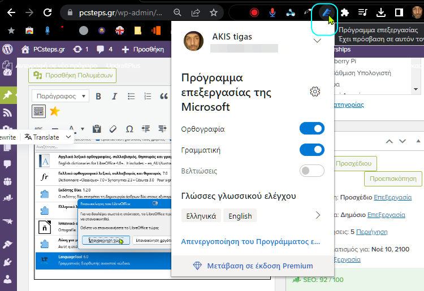Open the Microsoft Editor extension icon
This screenshot has height=291, width=424.
coord(327,12)
